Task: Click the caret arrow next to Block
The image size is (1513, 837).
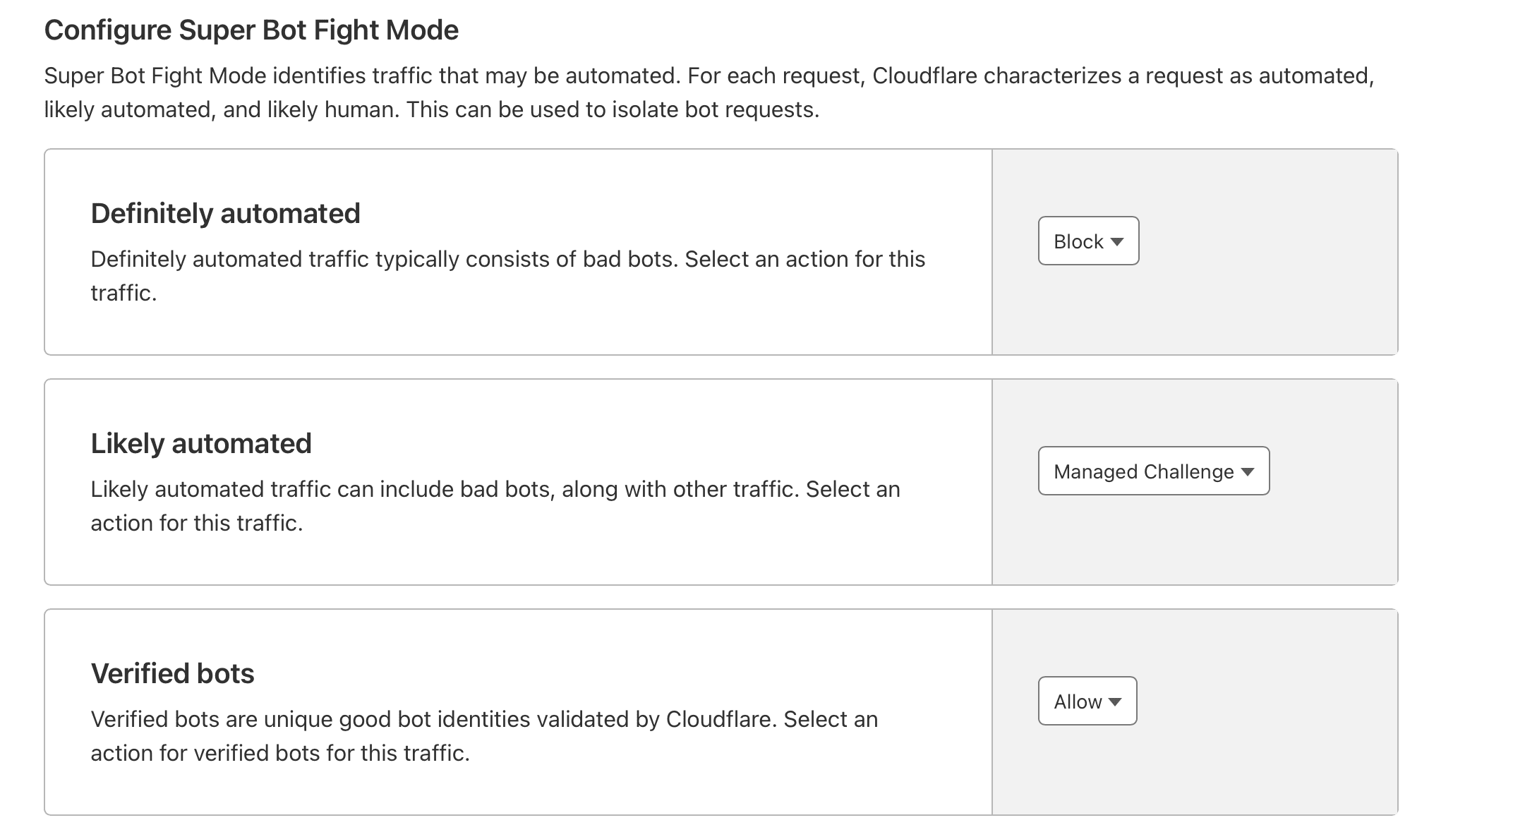Action: 1116,242
